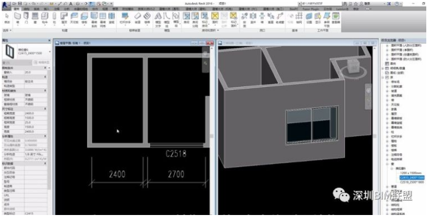Open the Architecture ribbon tab
This screenshot has width=428, height=219.
(17, 9)
